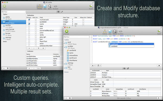Click the gear button in magicdatabaseUpdated sidebar footer
This screenshot has height=101, width=163.
[x=70, y=98]
